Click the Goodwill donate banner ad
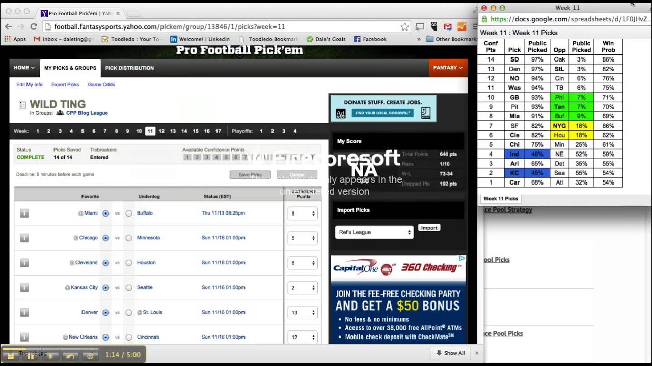The width and height of the screenshot is (652, 366). point(383,108)
